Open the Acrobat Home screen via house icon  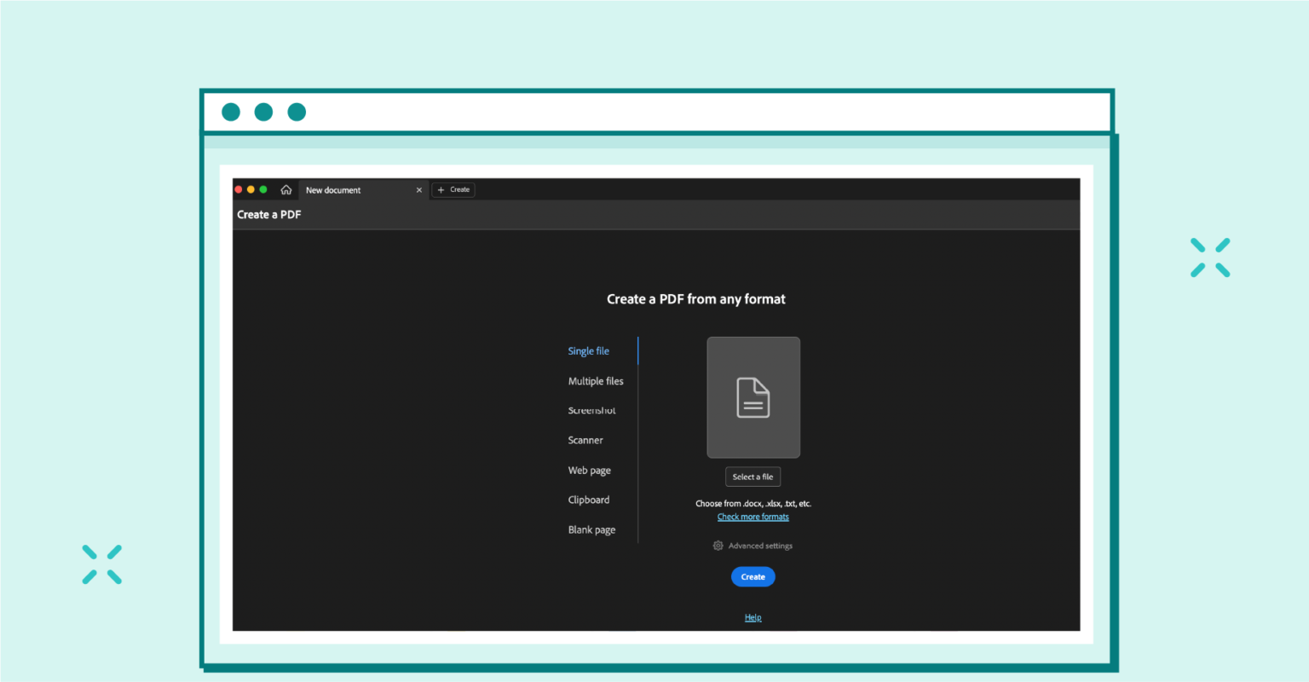(x=285, y=189)
